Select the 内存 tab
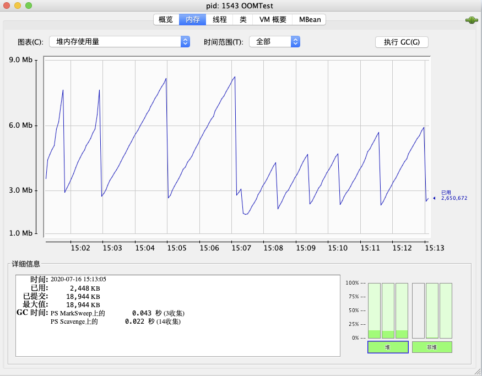482x376 pixels. pos(192,20)
